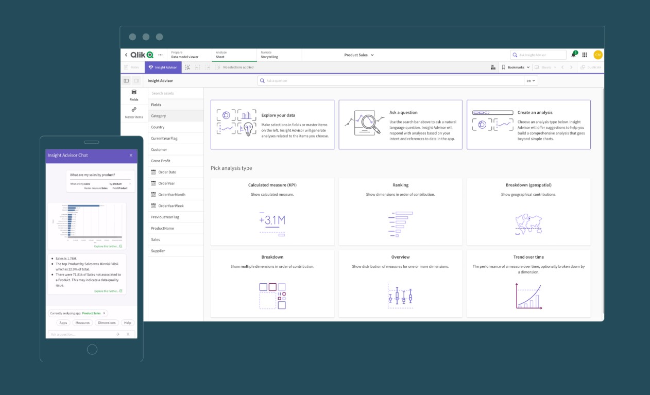This screenshot has width=650, height=395.
Task: Open the 'en' language dropdown
Action: pos(531,81)
